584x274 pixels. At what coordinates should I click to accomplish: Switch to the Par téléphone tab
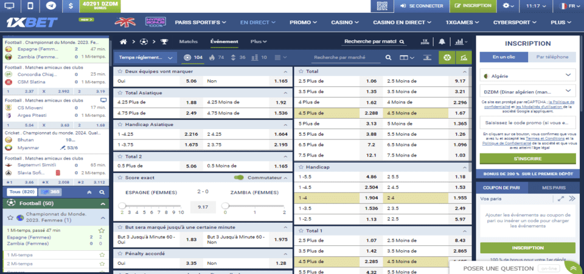[x=552, y=57]
